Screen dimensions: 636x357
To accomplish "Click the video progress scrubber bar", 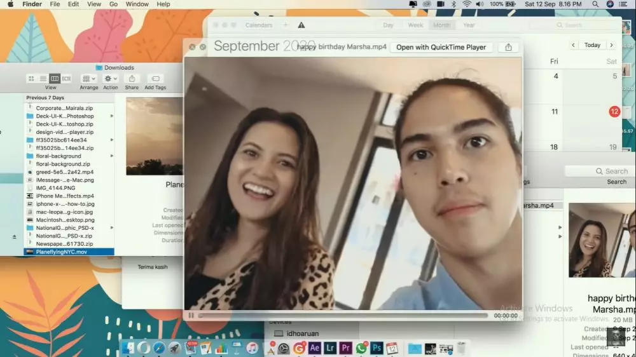I will click(x=343, y=315).
